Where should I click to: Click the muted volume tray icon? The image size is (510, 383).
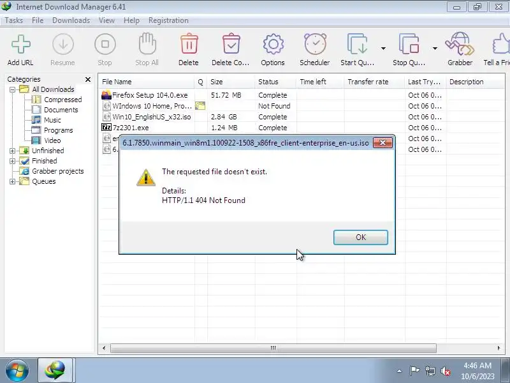445,371
